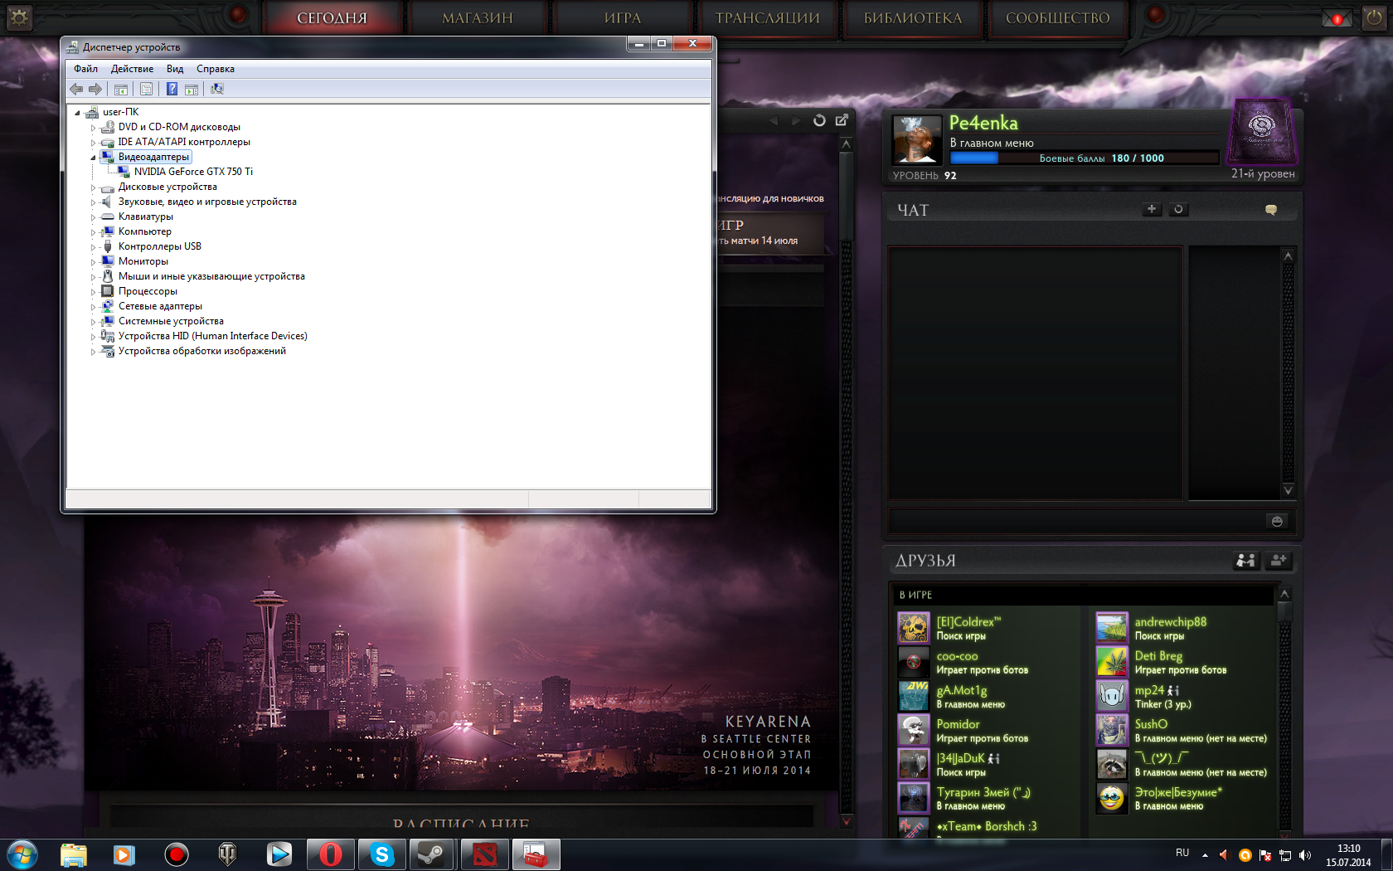Click the battle points progress bar
This screenshot has height=871, width=1393.
(x=1085, y=158)
